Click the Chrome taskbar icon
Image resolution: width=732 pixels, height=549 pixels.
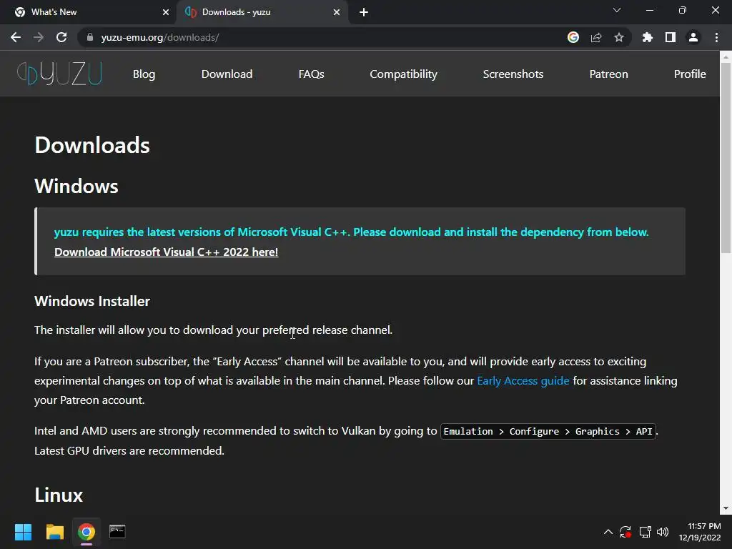coord(86,532)
